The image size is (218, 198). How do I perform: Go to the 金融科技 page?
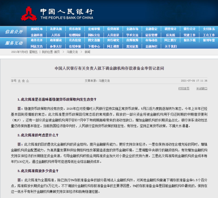(37, 35)
